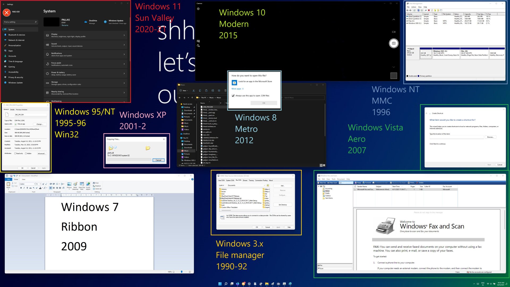Click the Italic button in WordPad

tap(24, 188)
